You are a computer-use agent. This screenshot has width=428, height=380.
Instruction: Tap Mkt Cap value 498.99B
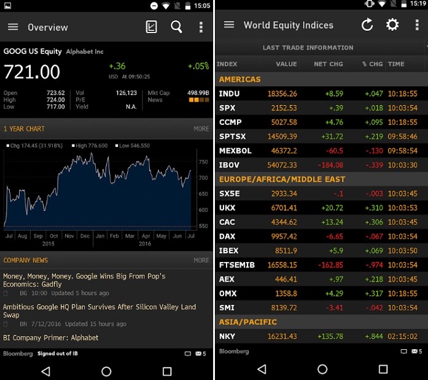pos(198,93)
